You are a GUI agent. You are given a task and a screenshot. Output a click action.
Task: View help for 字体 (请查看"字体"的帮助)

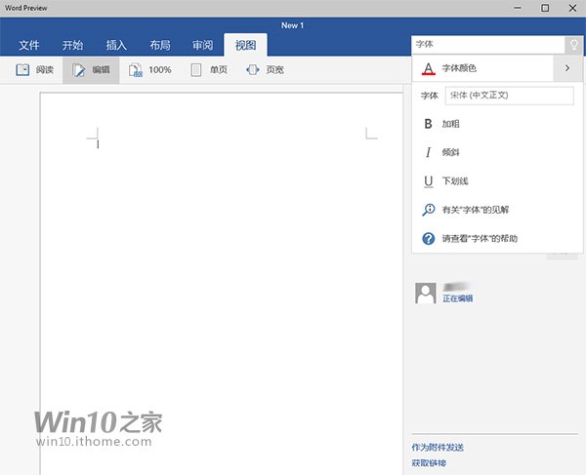(497, 238)
